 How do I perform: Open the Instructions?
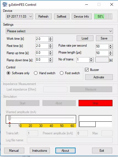coord(40,150)
